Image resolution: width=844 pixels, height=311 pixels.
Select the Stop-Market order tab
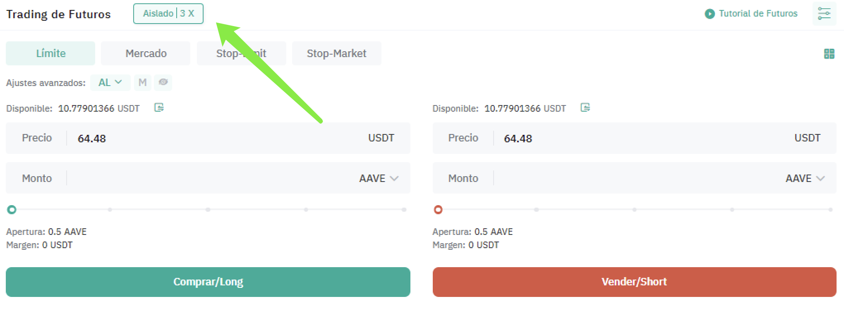[336, 53]
